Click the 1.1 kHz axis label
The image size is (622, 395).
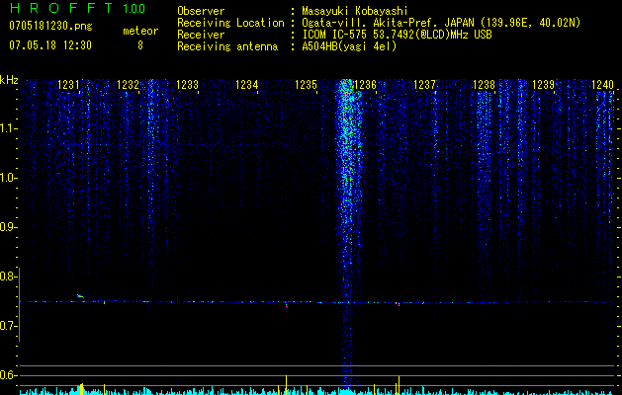8,128
